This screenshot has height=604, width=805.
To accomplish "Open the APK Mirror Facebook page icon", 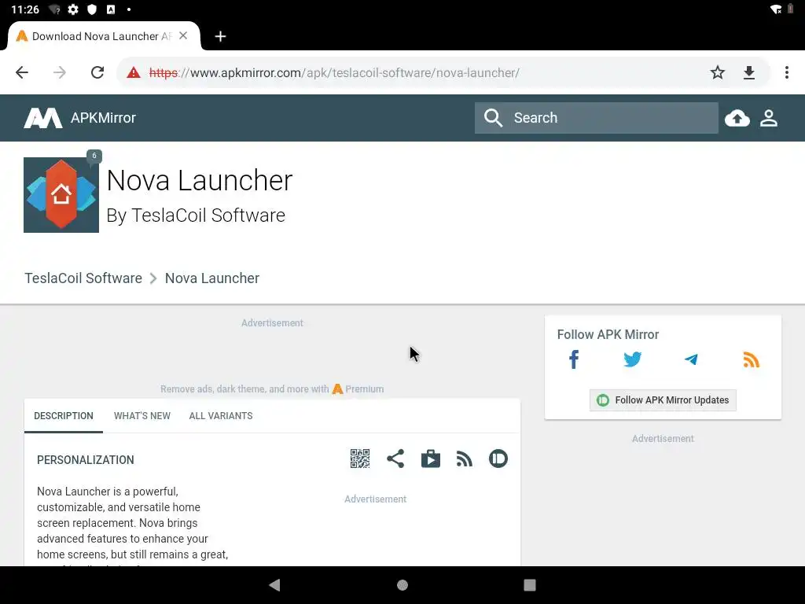I will pos(574,359).
